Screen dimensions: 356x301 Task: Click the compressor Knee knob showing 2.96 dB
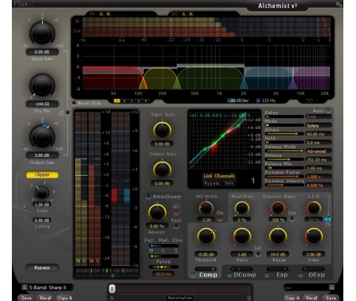313,236
